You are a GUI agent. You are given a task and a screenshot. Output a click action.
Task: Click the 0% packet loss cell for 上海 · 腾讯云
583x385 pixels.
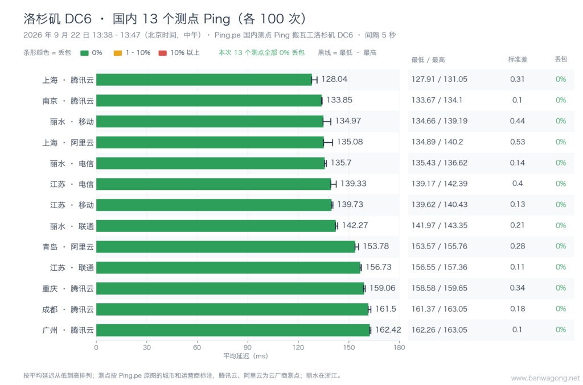(x=561, y=79)
